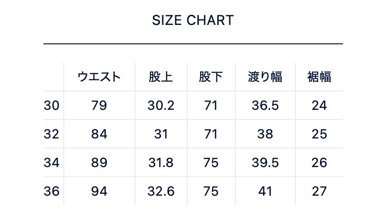This screenshot has height=216, width=368.
Task: Select the 股下 column header
Action: coord(211,77)
